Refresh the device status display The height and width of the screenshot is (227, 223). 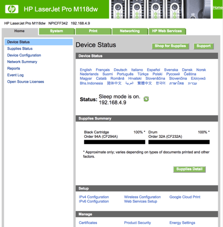pyautogui.click(x=146, y=99)
